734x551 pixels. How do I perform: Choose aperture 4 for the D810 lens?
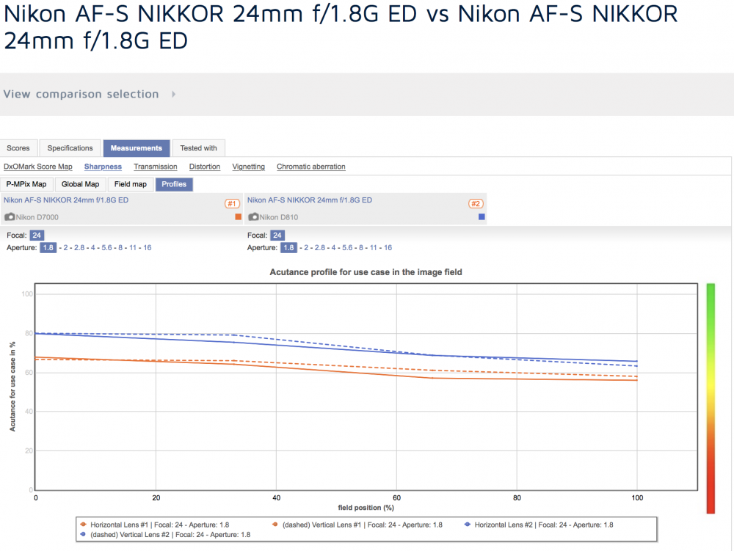pos(334,248)
